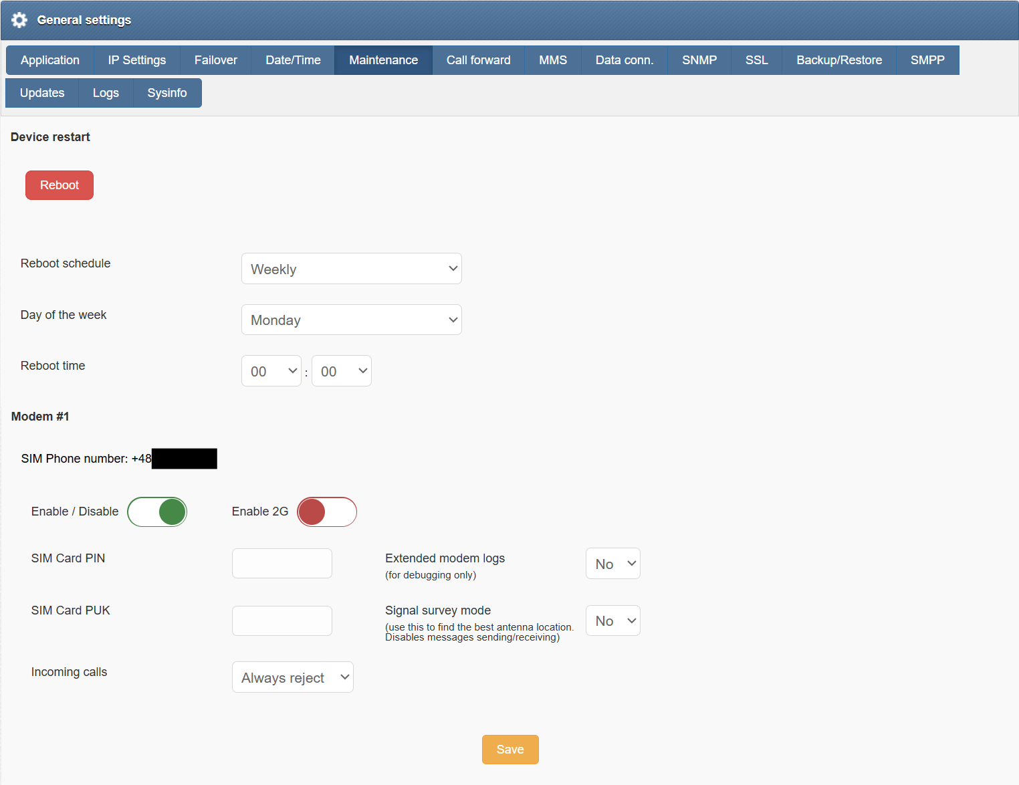
Task: Click the General settings title text
Action: click(84, 20)
